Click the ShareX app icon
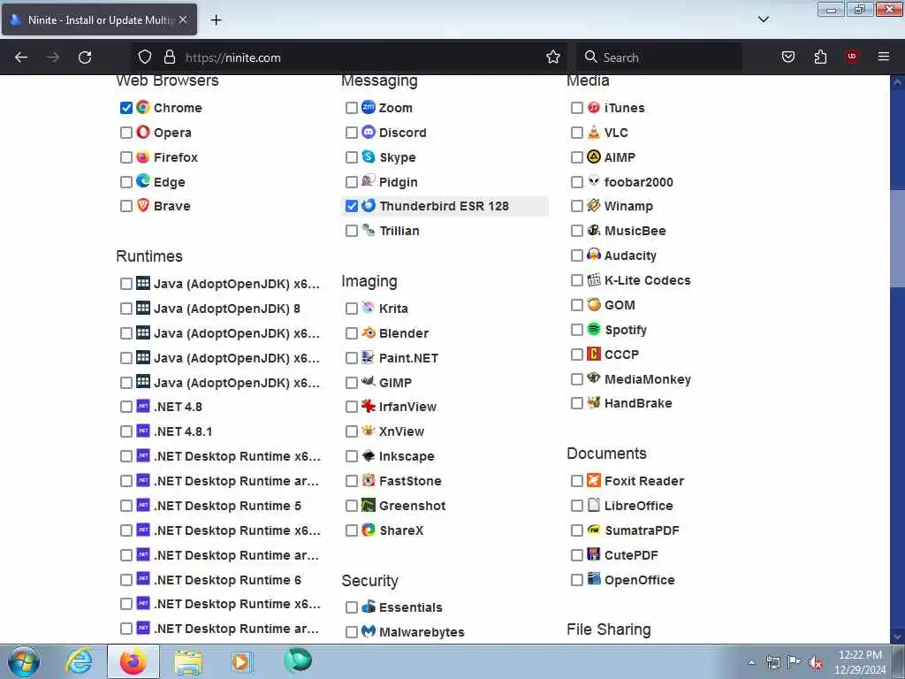Viewport: 905px width, 679px height. coord(369,530)
